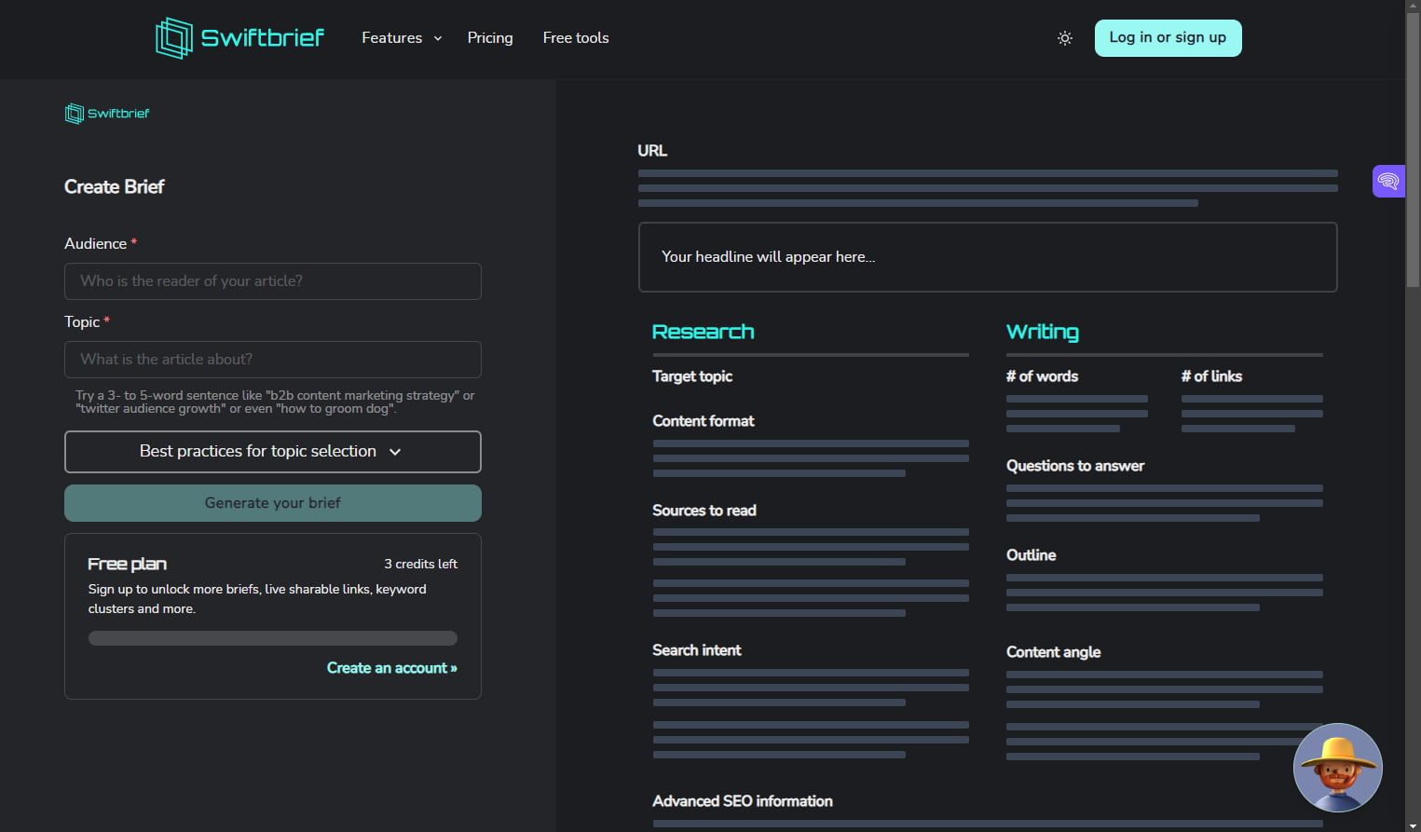Click the farmer avatar helper bubble
This screenshot has width=1421, height=832.
[x=1337, y=767]
